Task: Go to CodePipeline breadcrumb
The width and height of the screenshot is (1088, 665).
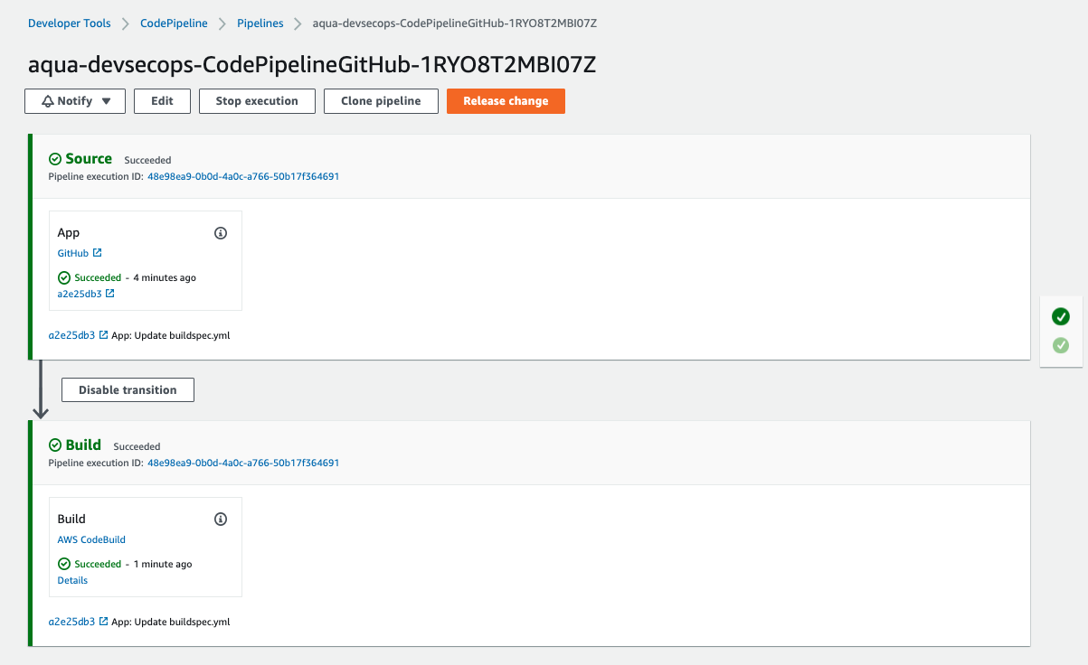Action: (174, 23)
